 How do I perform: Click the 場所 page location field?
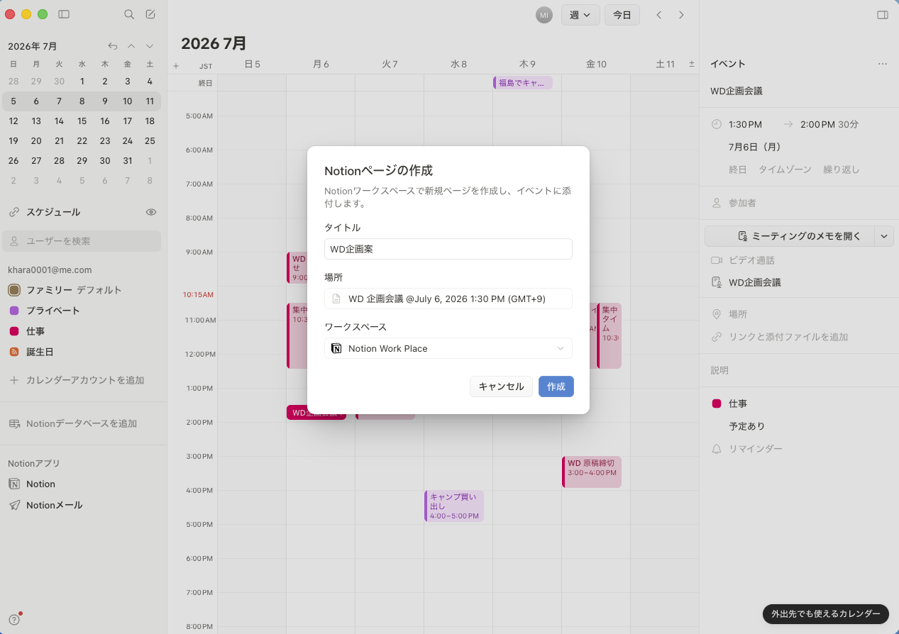coord(448,299)
